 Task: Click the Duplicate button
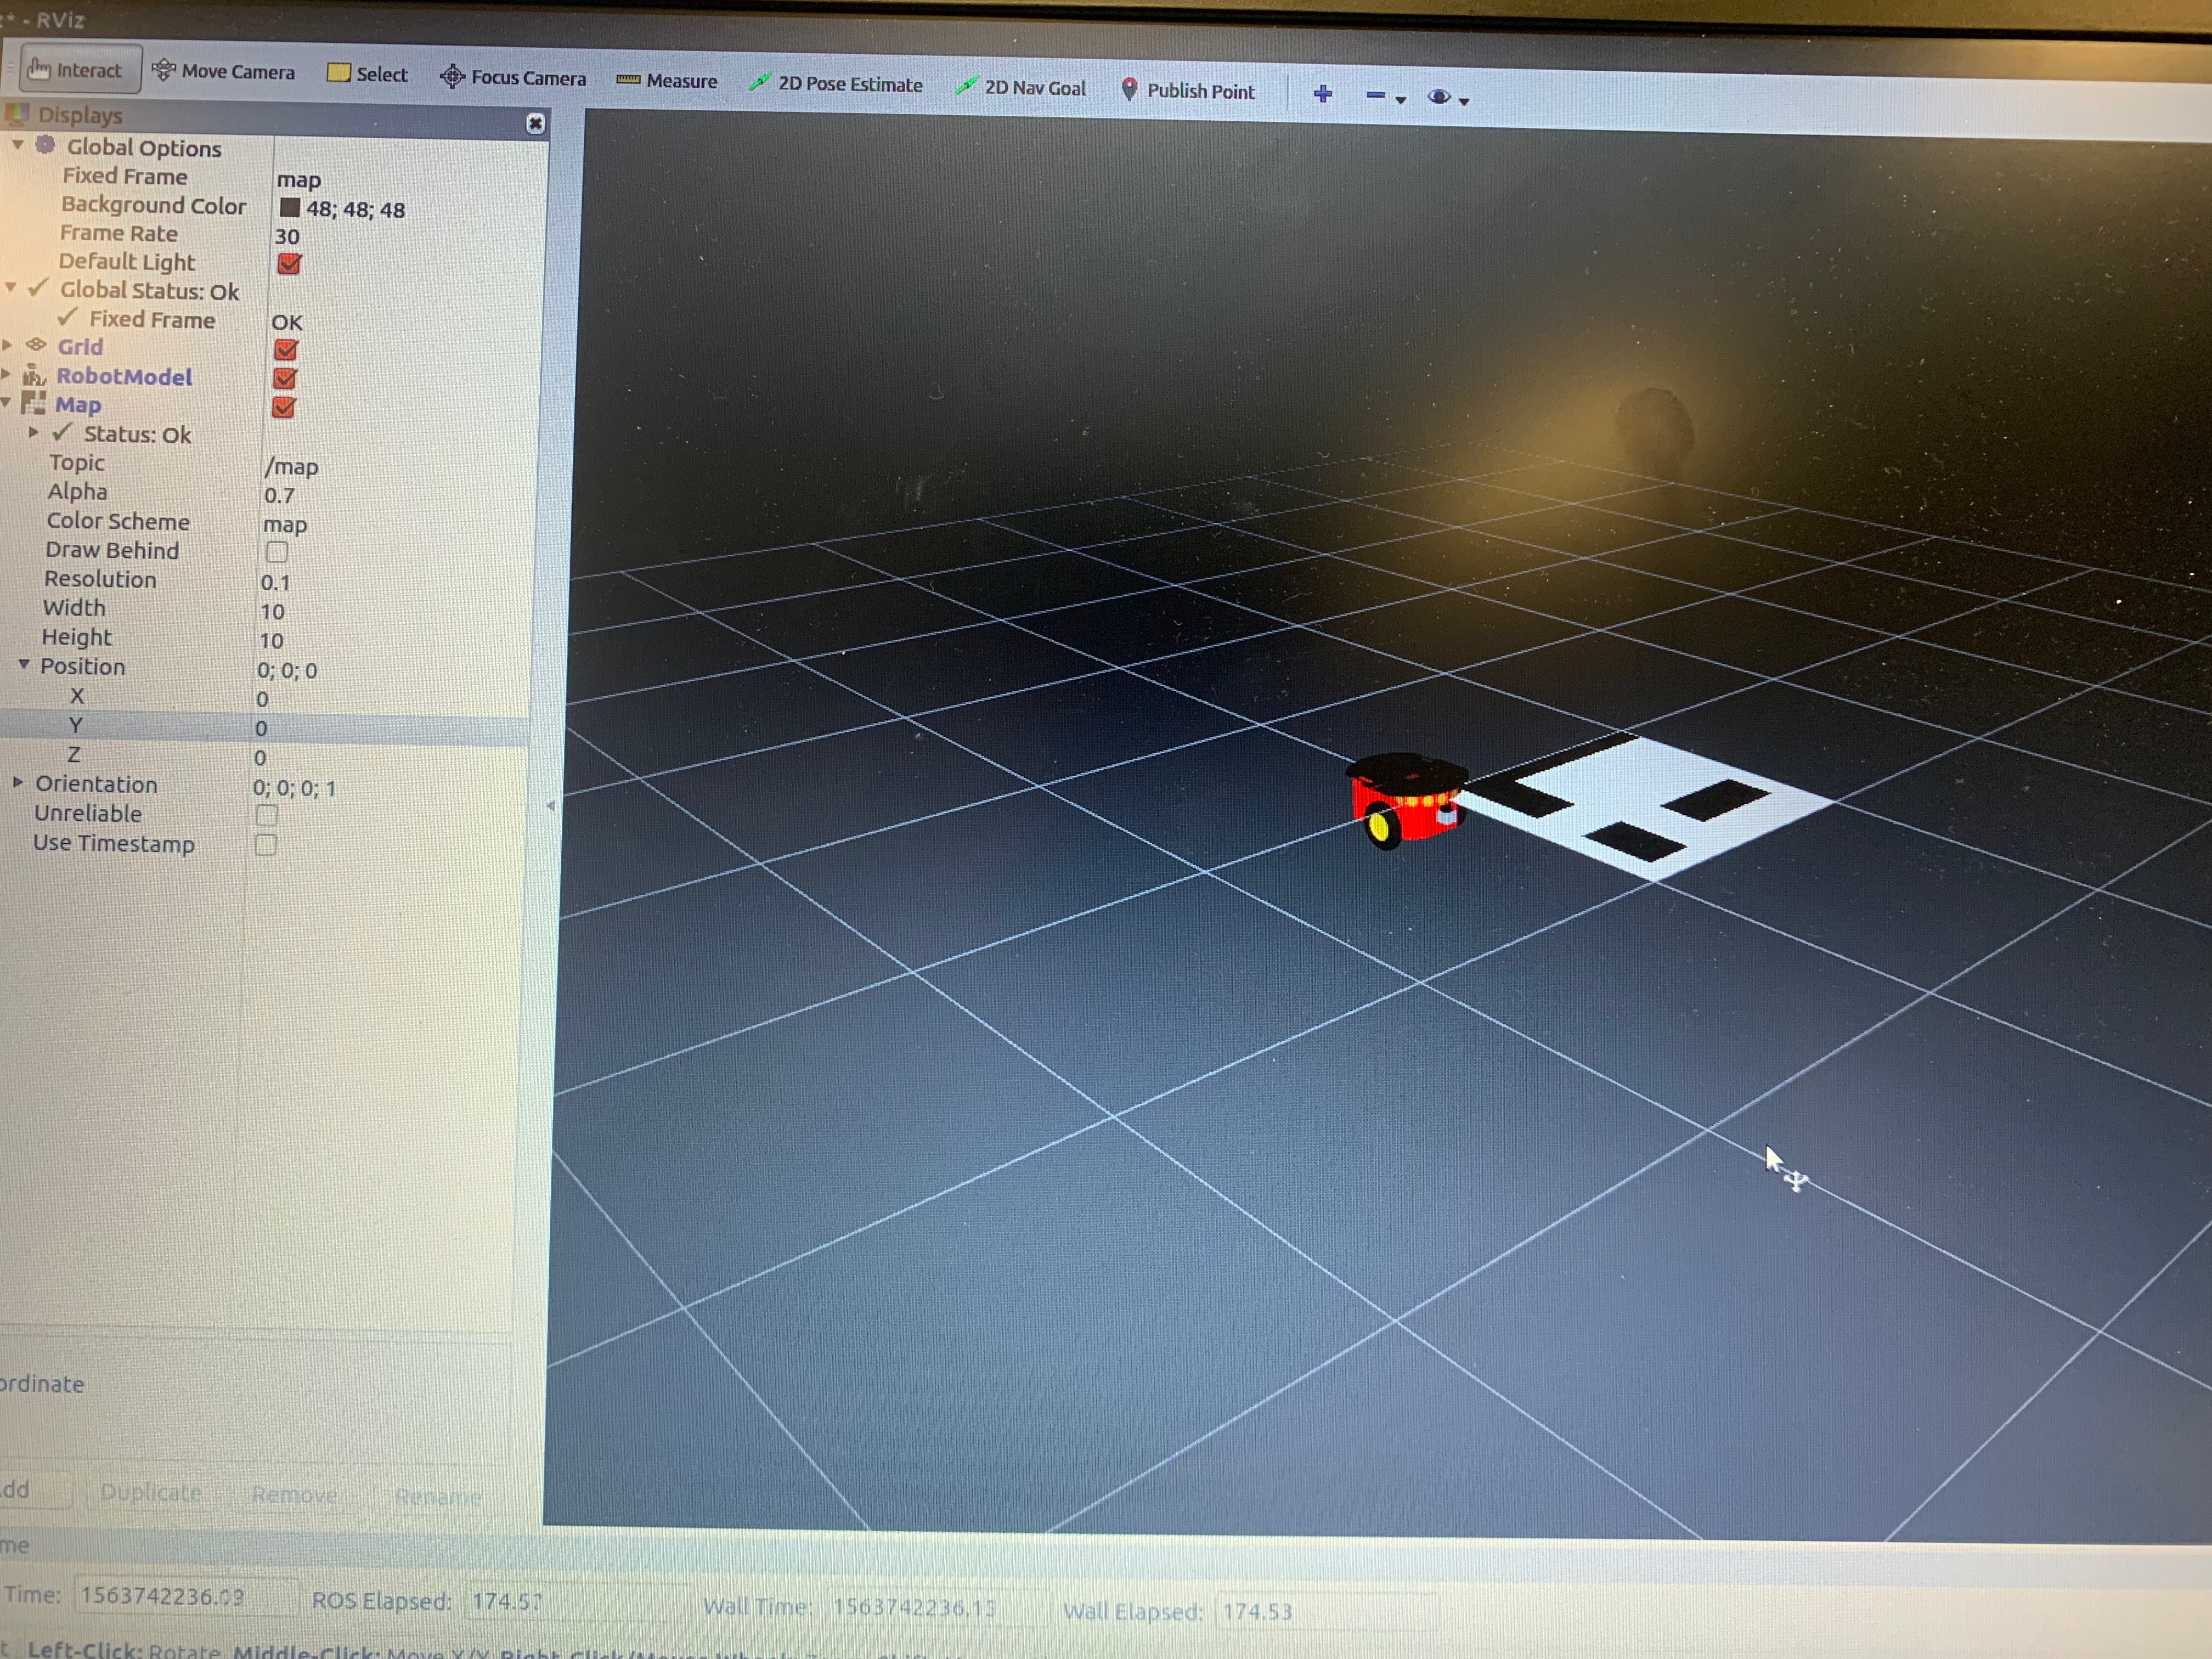click(x=151, y=1492)
